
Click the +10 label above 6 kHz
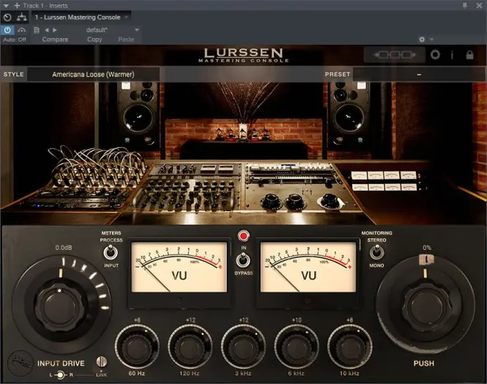point(297,320)
